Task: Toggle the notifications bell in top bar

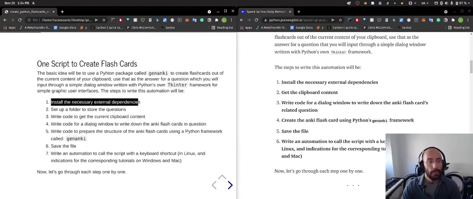Action: tap(33, 3)
